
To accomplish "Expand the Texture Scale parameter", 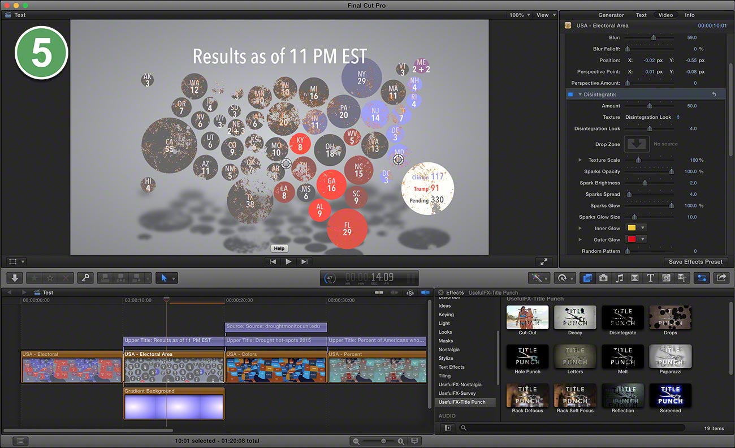I will point(580,160).
